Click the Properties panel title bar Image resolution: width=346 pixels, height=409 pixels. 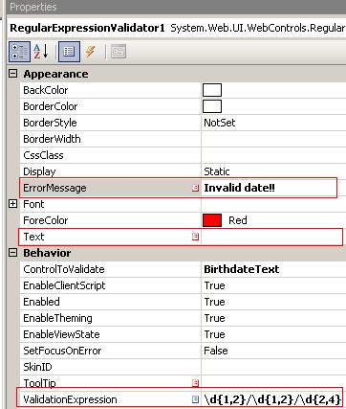click(176, 7)
